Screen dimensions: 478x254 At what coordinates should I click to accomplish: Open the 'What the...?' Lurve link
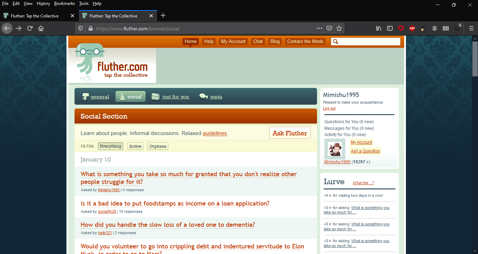(x=364, y=183)
